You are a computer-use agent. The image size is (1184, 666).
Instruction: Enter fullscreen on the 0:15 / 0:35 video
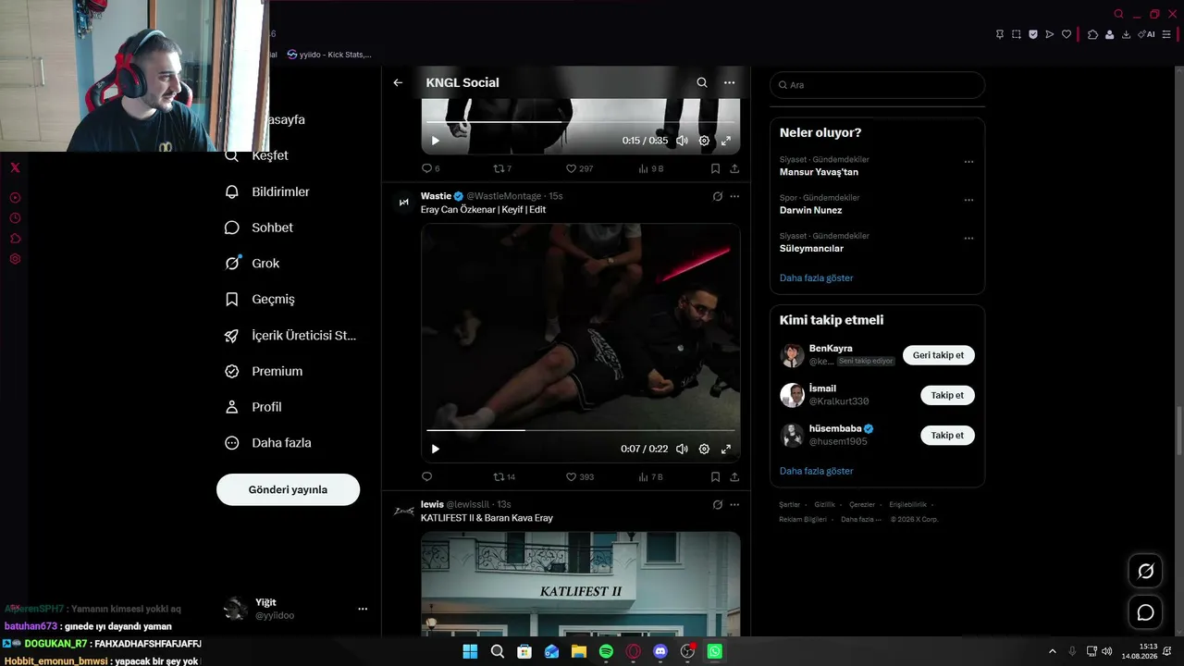726,141
